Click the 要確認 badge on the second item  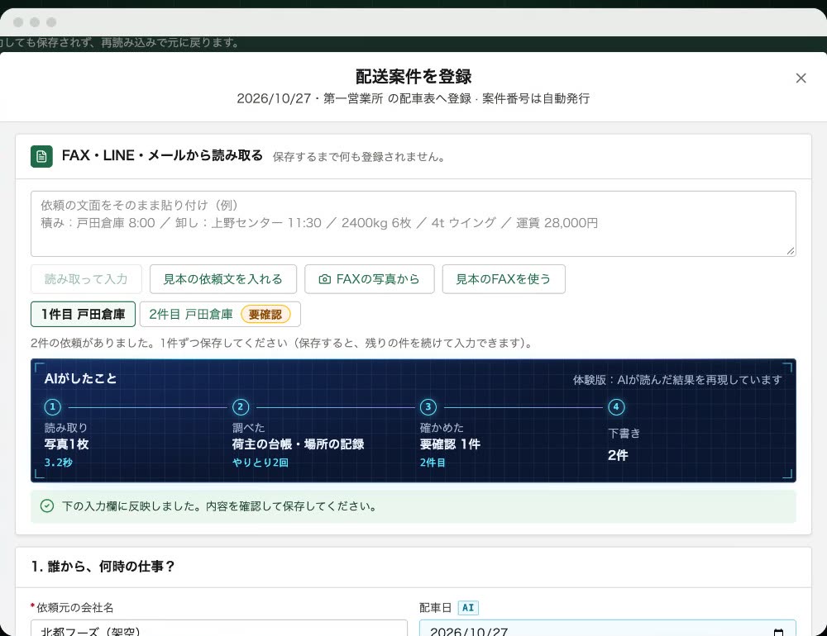[265, 315]
